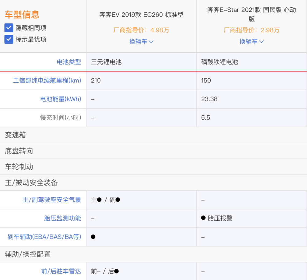Click the chevron icon beside first 换辆车
This screenshot has width=307, height=280.
151,42
